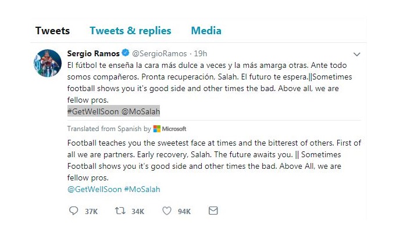The image size is (396, 239).
Task: Open the Tweets & replies tab
Action: click(x=130, y=31)
